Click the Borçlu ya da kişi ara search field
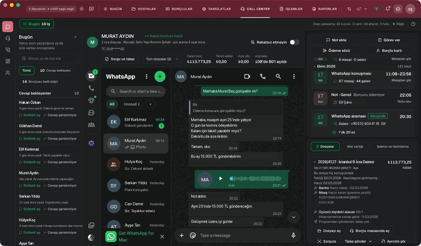421x246 pixels. click(x=49, y=58)
